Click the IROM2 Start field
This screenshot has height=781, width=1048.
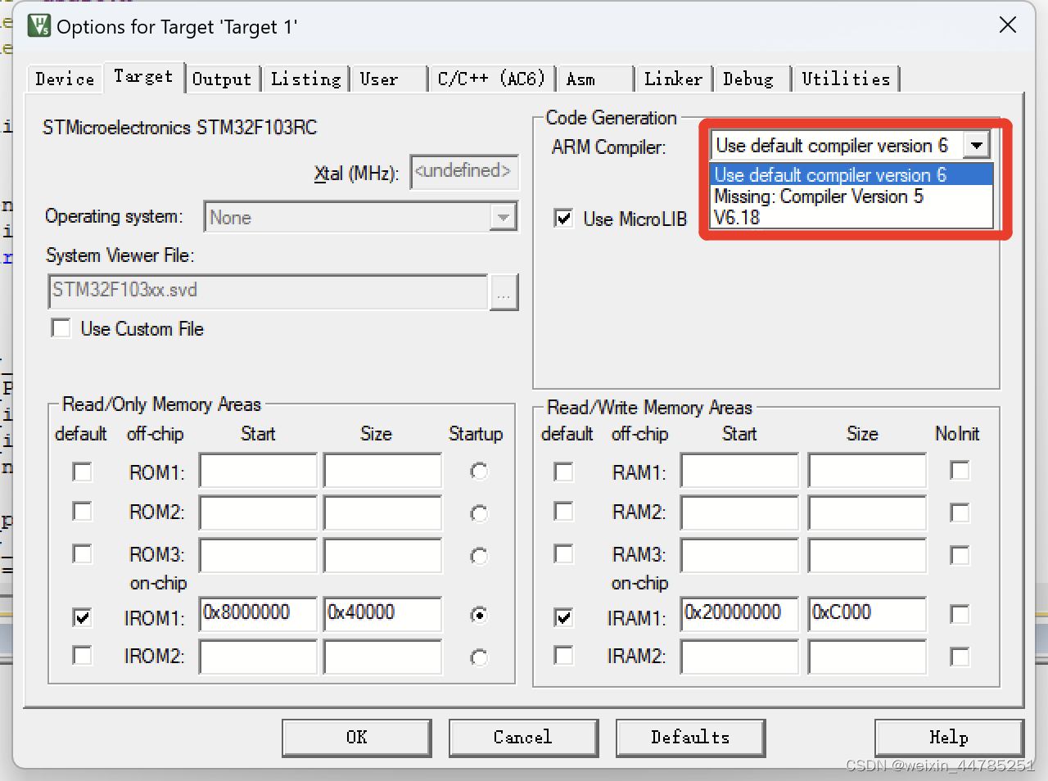click(x=258, y=657)
